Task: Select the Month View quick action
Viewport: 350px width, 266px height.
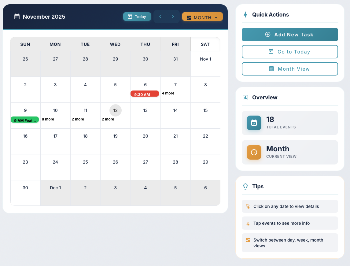Action: tap(289, 69)
